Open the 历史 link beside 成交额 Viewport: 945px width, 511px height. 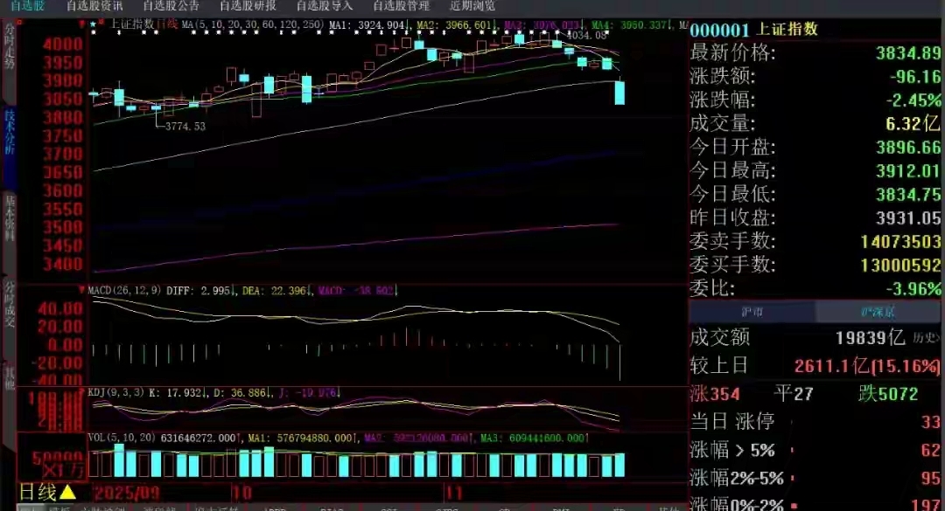[x=926, y=337]
